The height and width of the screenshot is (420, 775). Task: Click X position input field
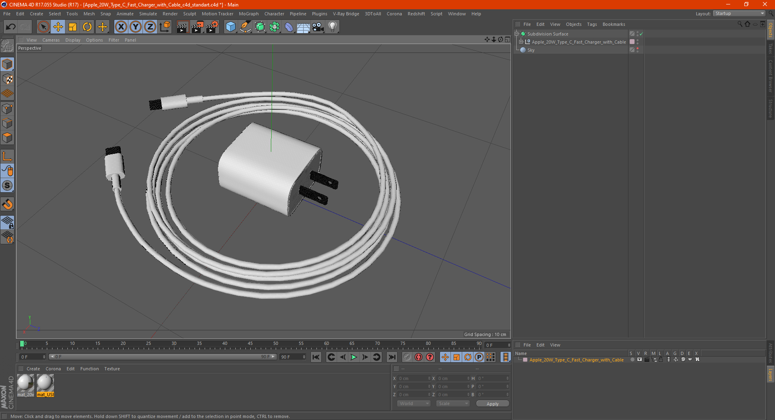point(415,378)
